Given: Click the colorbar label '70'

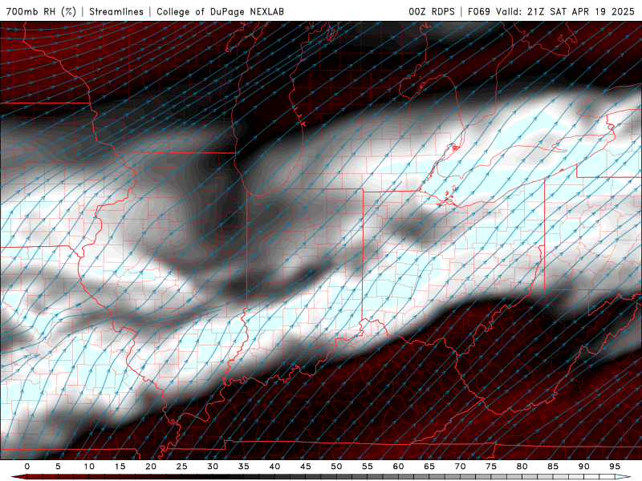Looking at the screenshot, I should (x=460, y=467).
